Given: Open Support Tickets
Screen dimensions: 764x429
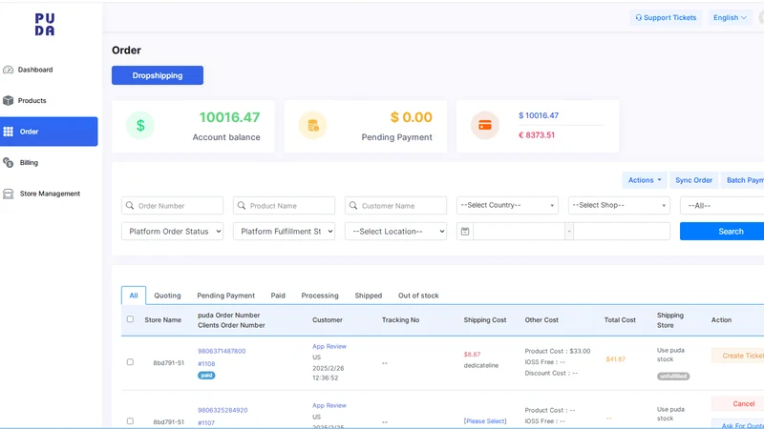Looking at the screenshot, I should 666,17.
